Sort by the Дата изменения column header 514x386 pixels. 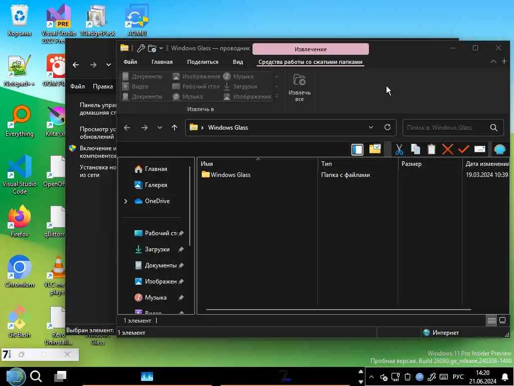[x=486, y=163]
